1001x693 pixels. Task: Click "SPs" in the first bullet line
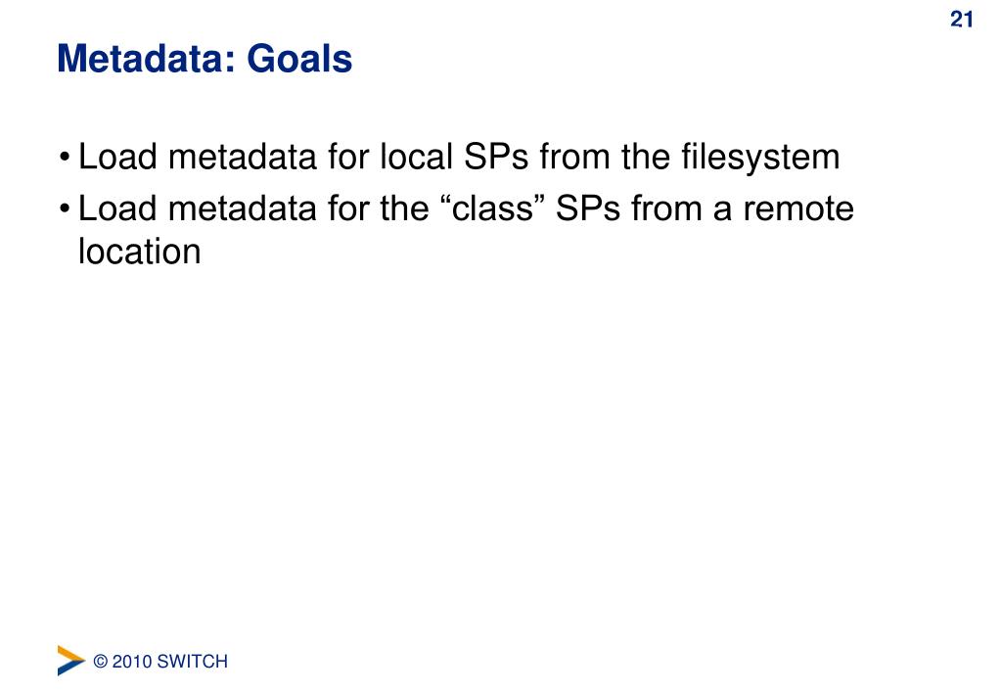(496, 157)
